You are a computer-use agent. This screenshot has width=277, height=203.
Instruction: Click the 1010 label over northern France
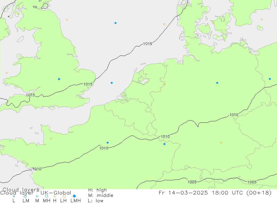point(104,148)
